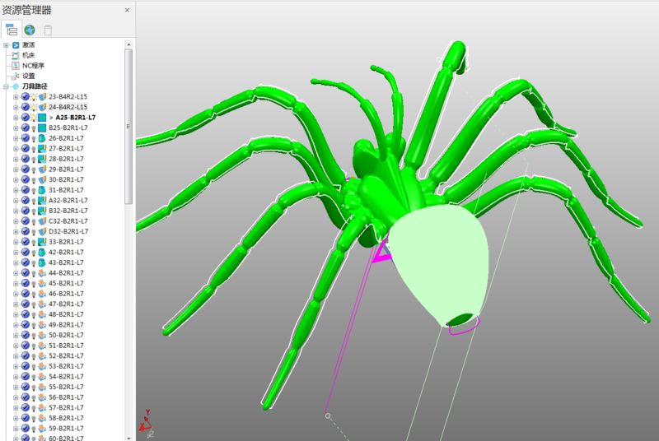Click the strategy icon of toolpath 26-B2R1-L7
Viewport: 659px width, 441px height.
point(42,138)
